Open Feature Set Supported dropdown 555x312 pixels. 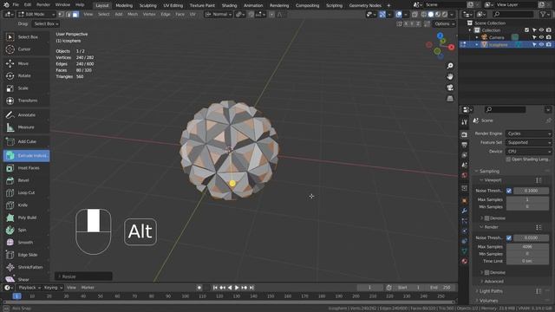click(528, 142)
